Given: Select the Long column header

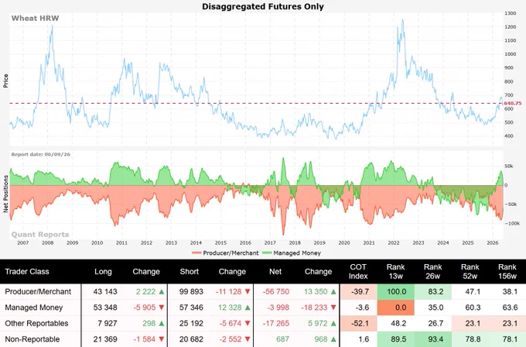Looking at the screenshot, I should pos(103,271).
